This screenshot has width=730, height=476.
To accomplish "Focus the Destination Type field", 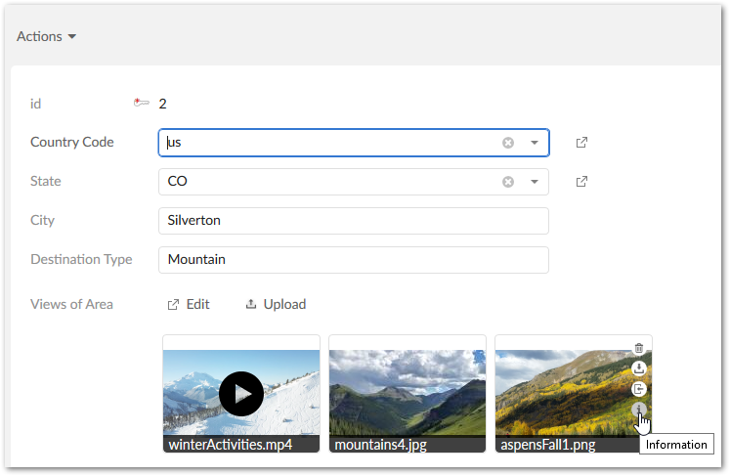I will pos(353,260).
